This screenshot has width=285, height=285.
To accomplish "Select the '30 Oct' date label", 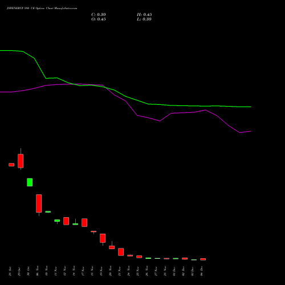I will [28, 271].
